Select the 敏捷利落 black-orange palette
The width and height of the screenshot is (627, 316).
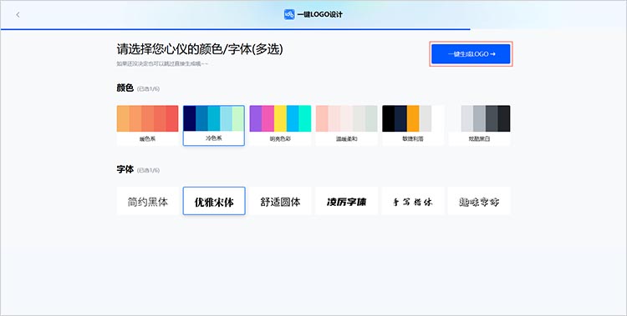tap(413, 125)
